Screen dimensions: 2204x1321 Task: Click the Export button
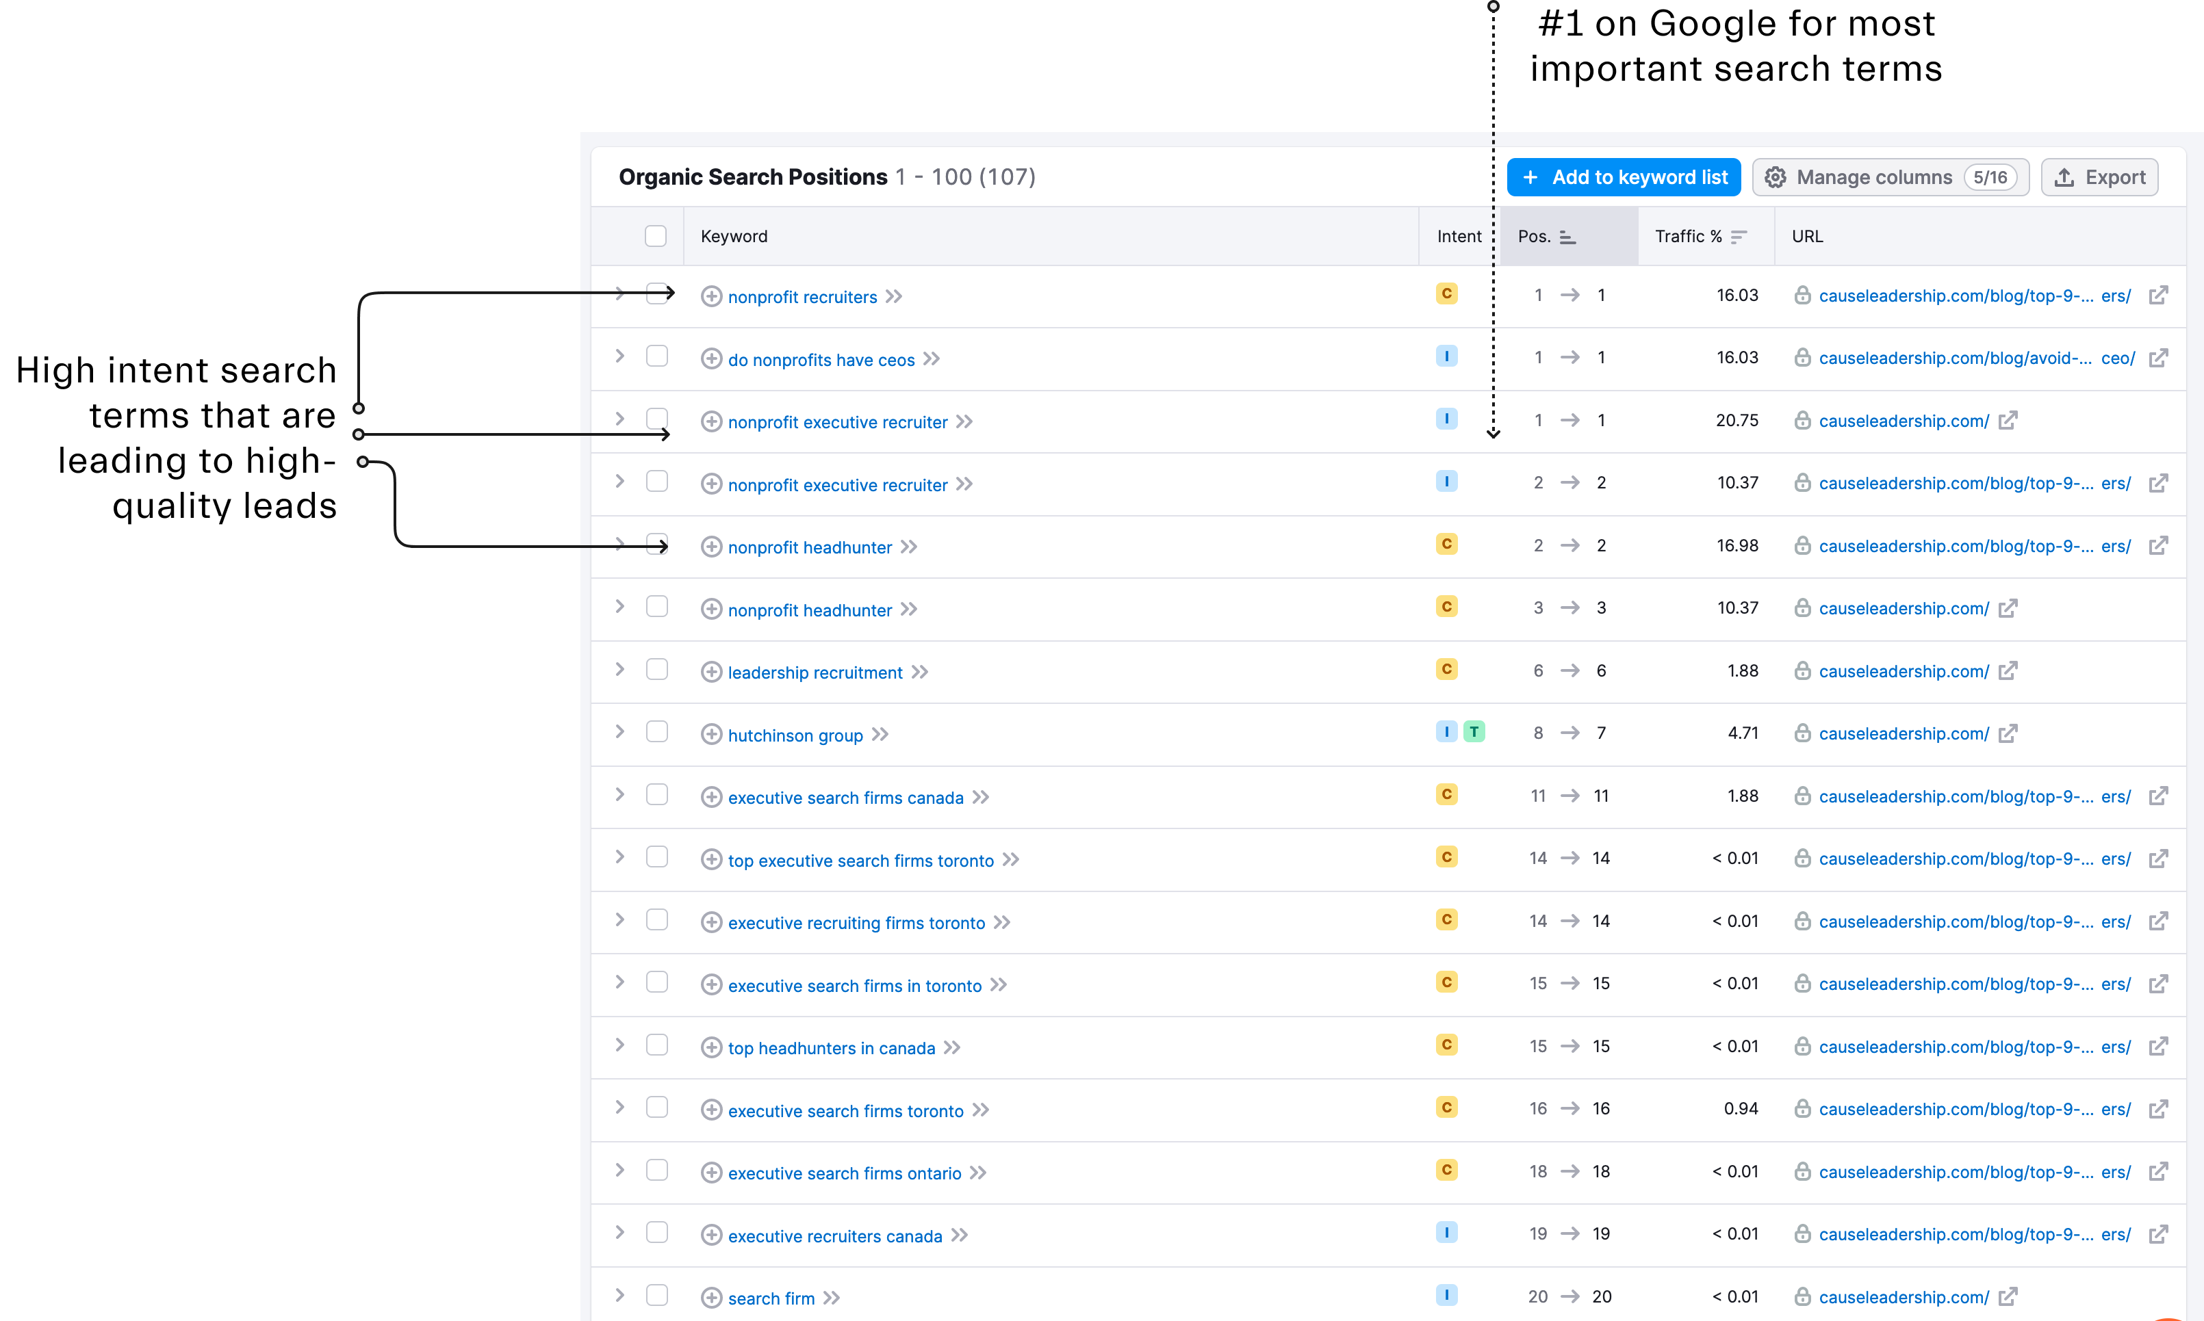coord(2099,177)
